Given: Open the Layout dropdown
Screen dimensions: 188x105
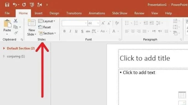Looking at the screenshot, I should point(47,21).
